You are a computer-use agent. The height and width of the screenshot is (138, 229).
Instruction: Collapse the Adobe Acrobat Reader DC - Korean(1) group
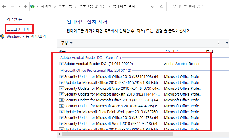[90, 58]
